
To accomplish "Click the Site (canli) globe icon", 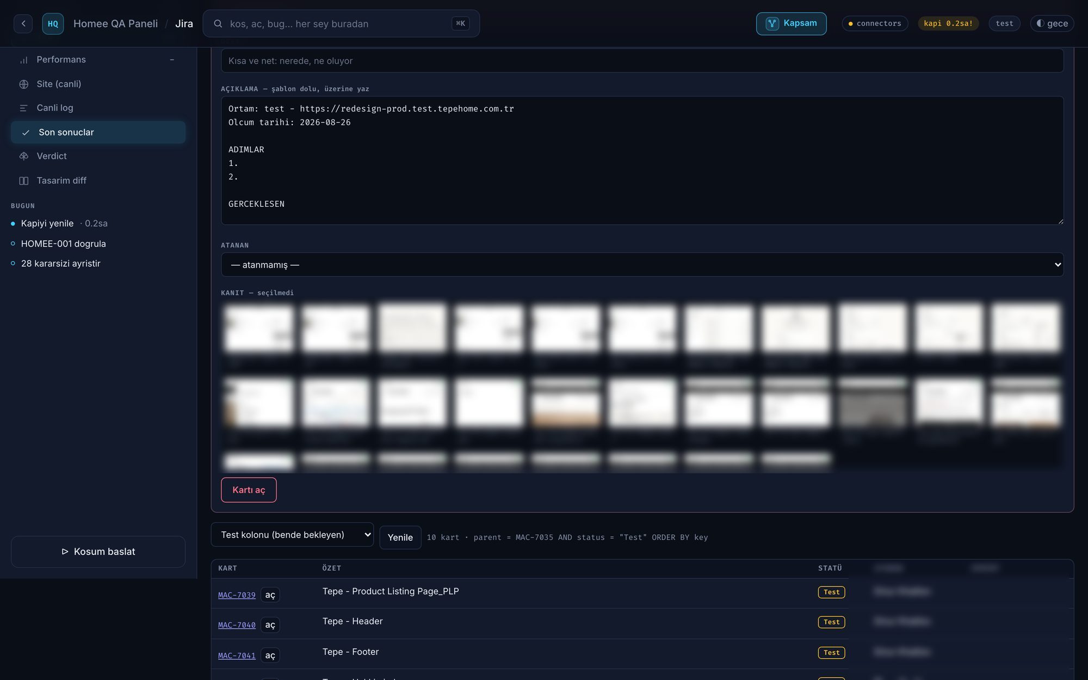I will click(23, 84).
